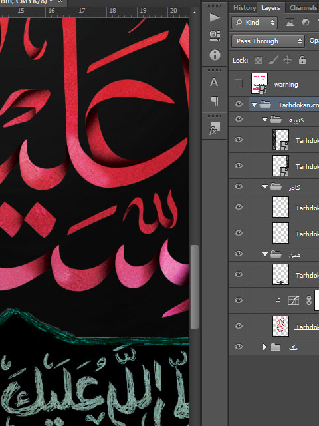Hide the red calligraphy Tarhdok layer
Viewport: 319px width, 426px height.
(239, 326)
